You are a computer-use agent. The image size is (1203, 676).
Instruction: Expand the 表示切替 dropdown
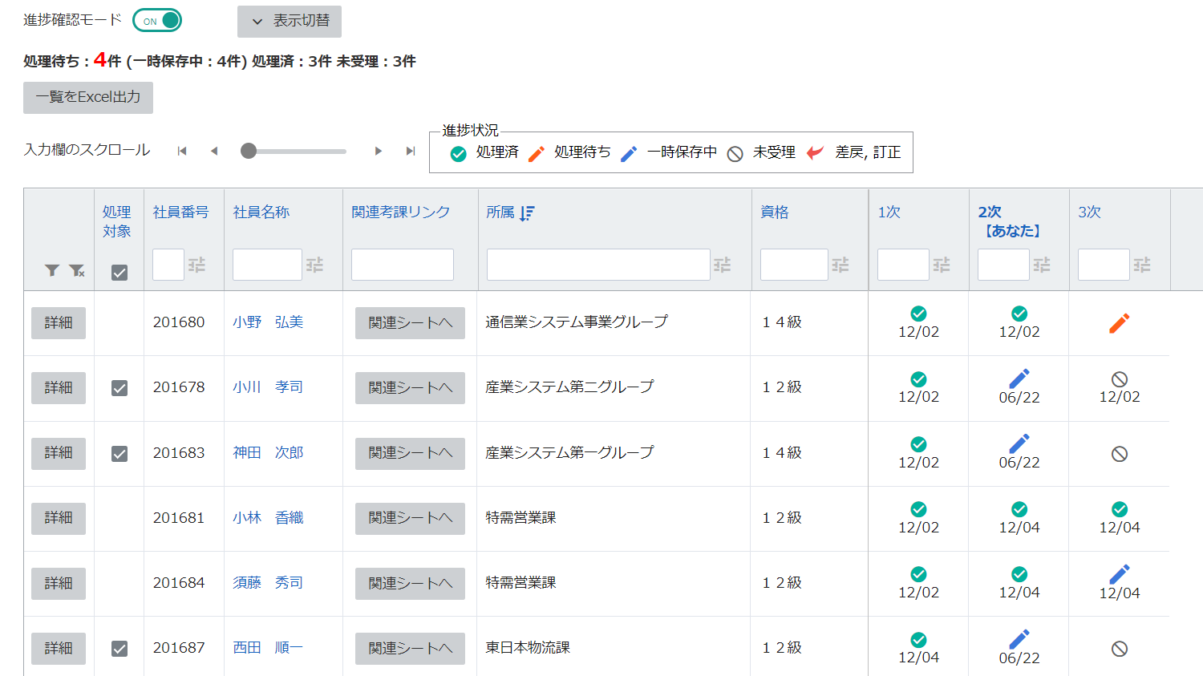coord(290,22)
